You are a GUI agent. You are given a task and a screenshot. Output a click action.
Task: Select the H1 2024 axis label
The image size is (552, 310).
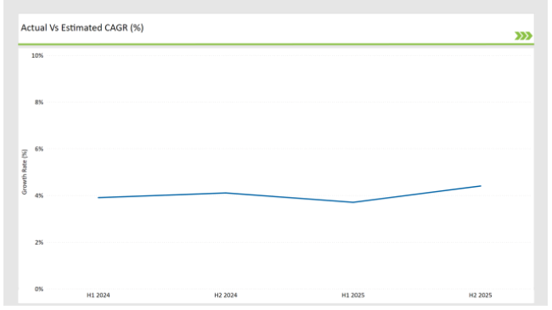pyautogui.click(x=99, y=296)
